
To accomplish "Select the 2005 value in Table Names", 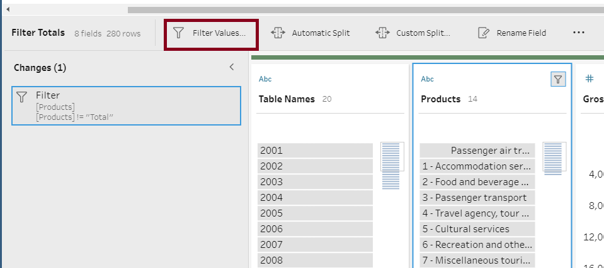I will click(315, 213).
